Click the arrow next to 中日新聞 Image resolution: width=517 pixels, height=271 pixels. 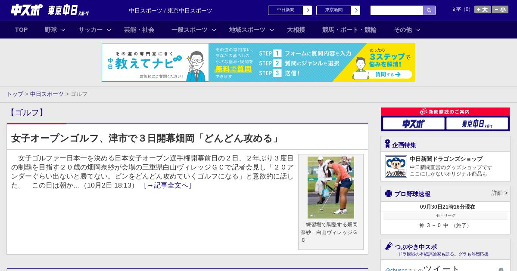click(308, 10)
